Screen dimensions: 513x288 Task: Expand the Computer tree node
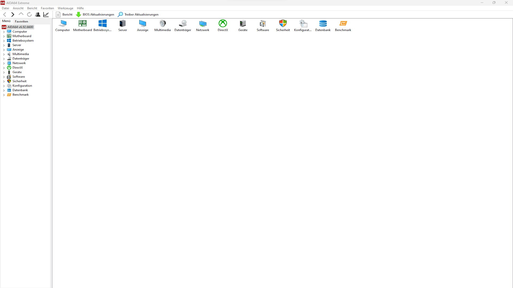4,32
